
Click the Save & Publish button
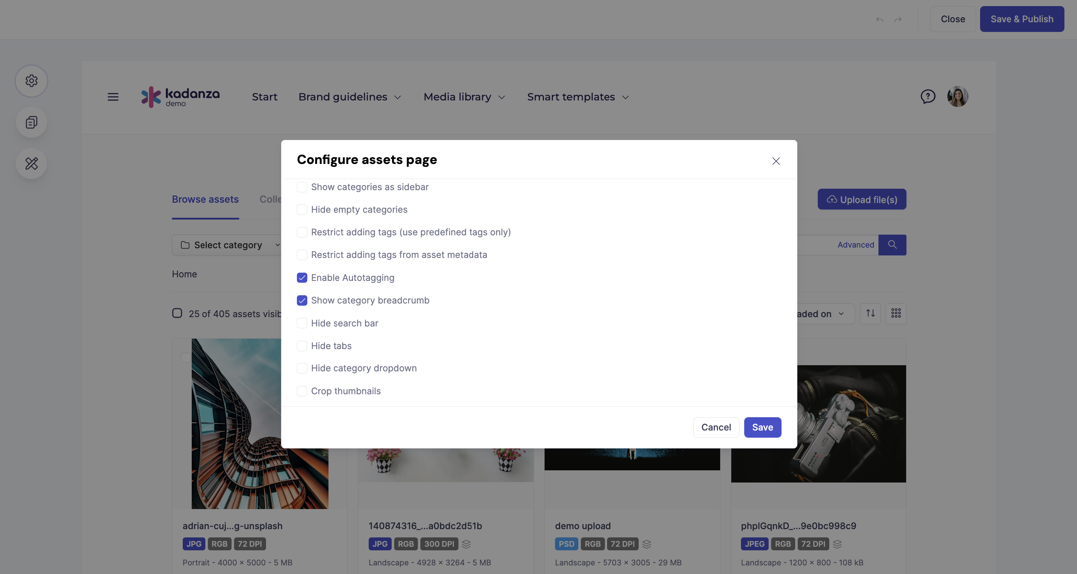[1022, 19]
